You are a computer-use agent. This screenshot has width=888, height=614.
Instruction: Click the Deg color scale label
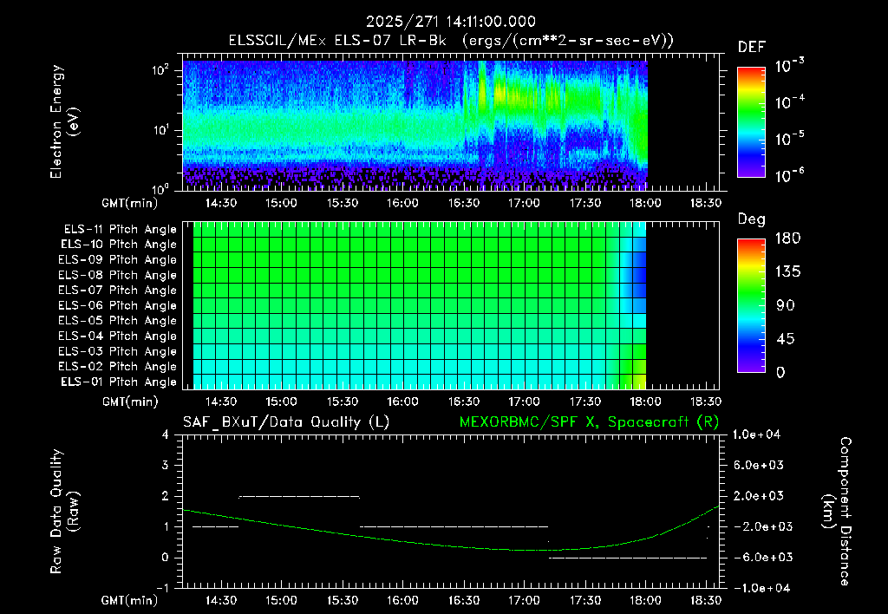point(751,219)
